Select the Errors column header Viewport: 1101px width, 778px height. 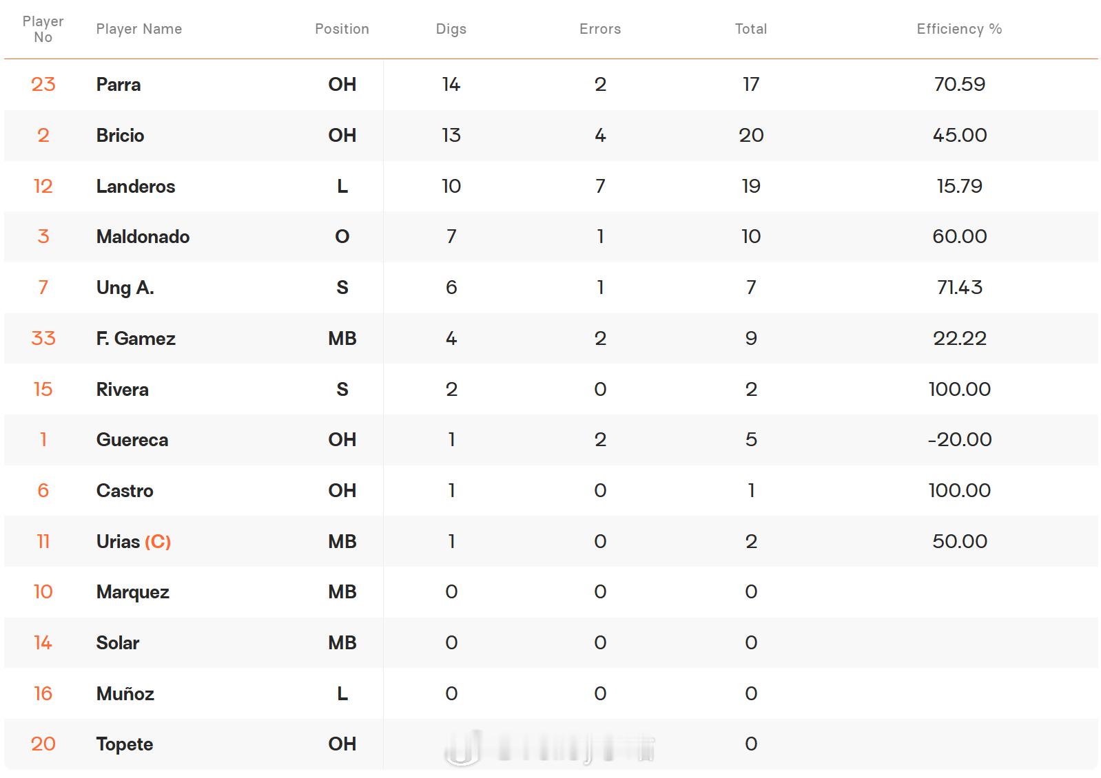click(x=600, y=29)
